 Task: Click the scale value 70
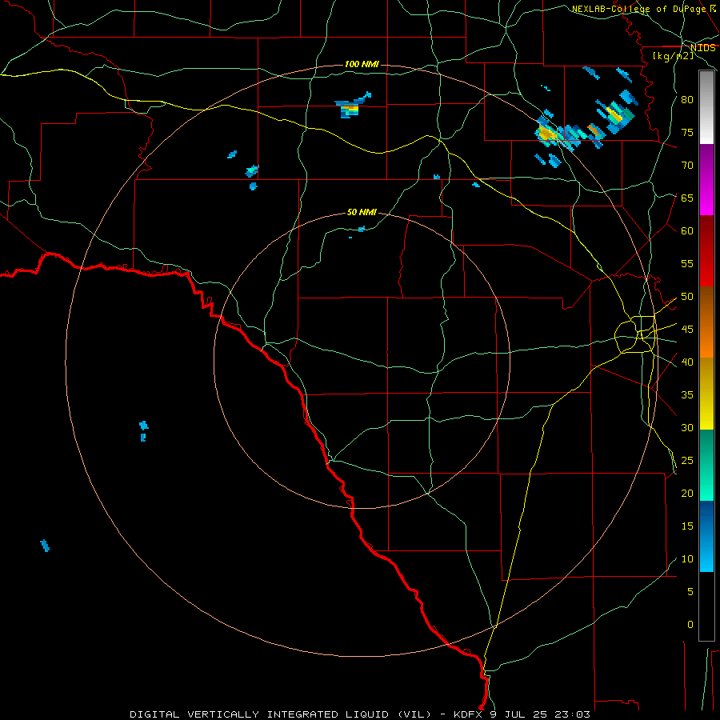(687, 166)
